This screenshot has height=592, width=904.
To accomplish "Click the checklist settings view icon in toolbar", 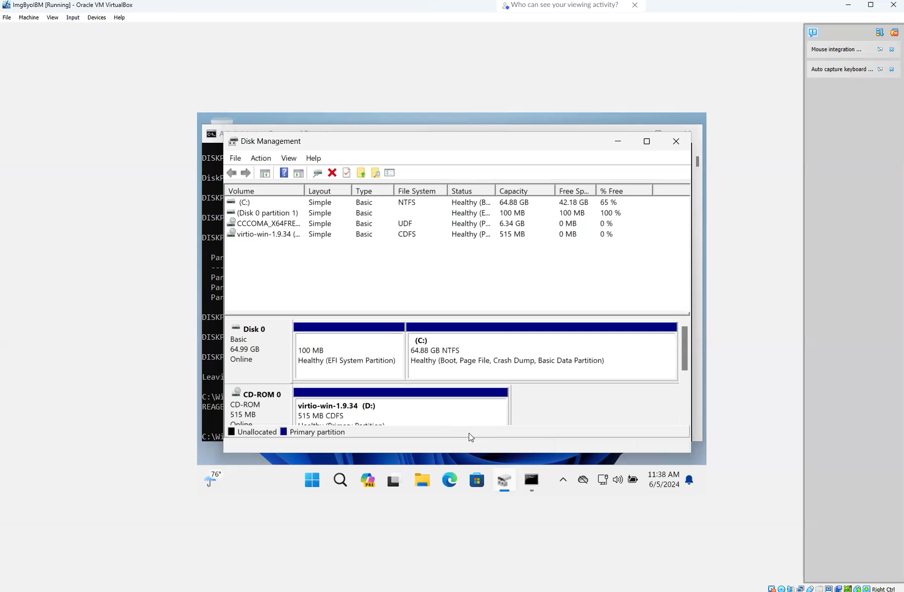I will click(x=390, y=173).
